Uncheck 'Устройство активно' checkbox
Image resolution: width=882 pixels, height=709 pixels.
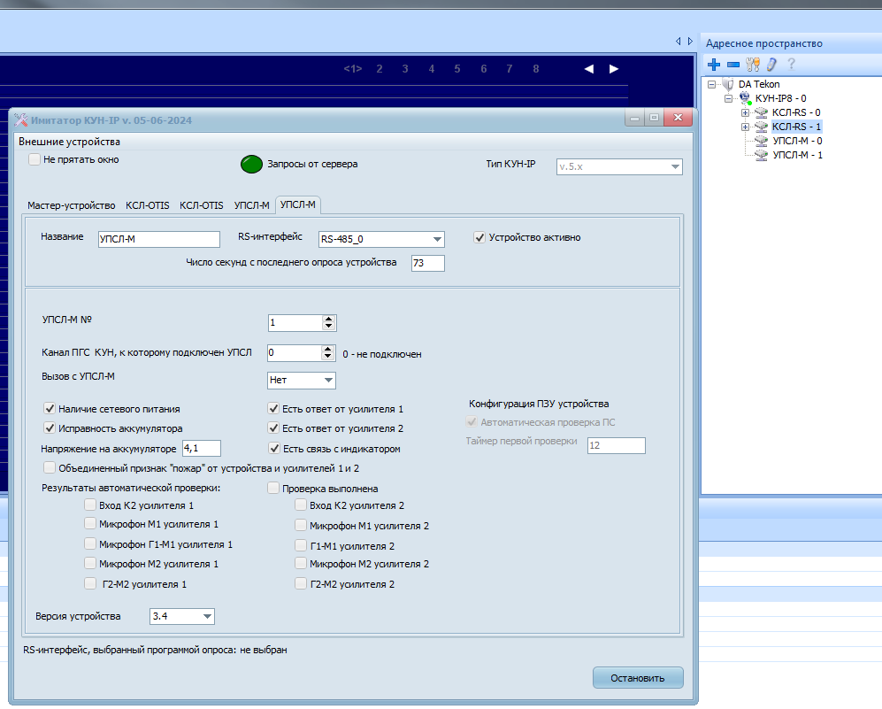click(x=479, y=237)
